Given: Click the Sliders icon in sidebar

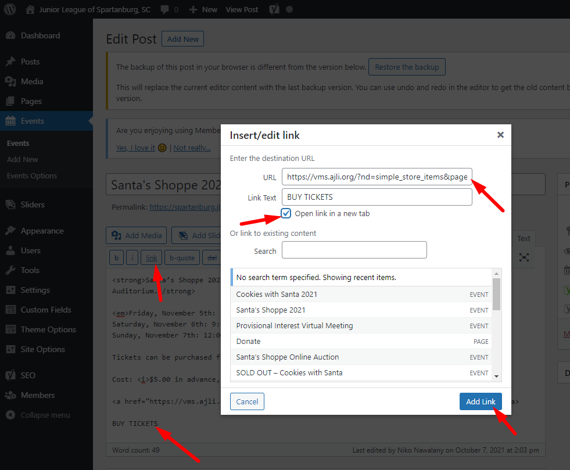Looking at the screenshot, I should (x=10, y=204).
